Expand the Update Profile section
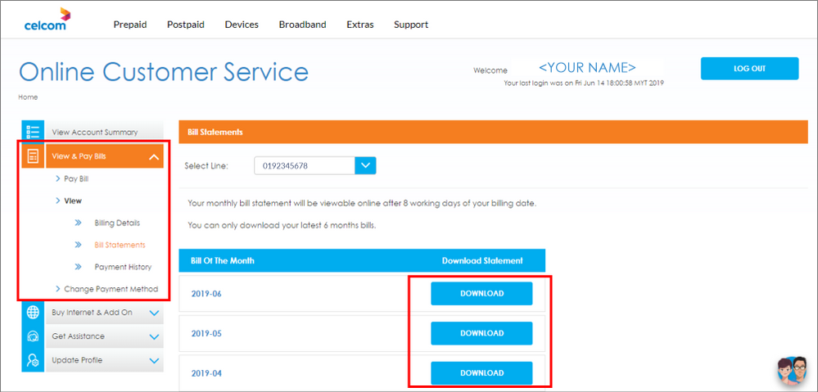The width and height of the screenshot is (818, 392). 154,360
